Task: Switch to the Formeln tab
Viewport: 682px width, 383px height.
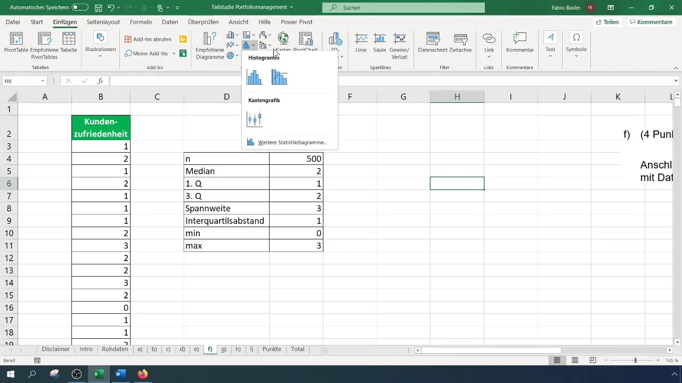Action: point(141,22)
